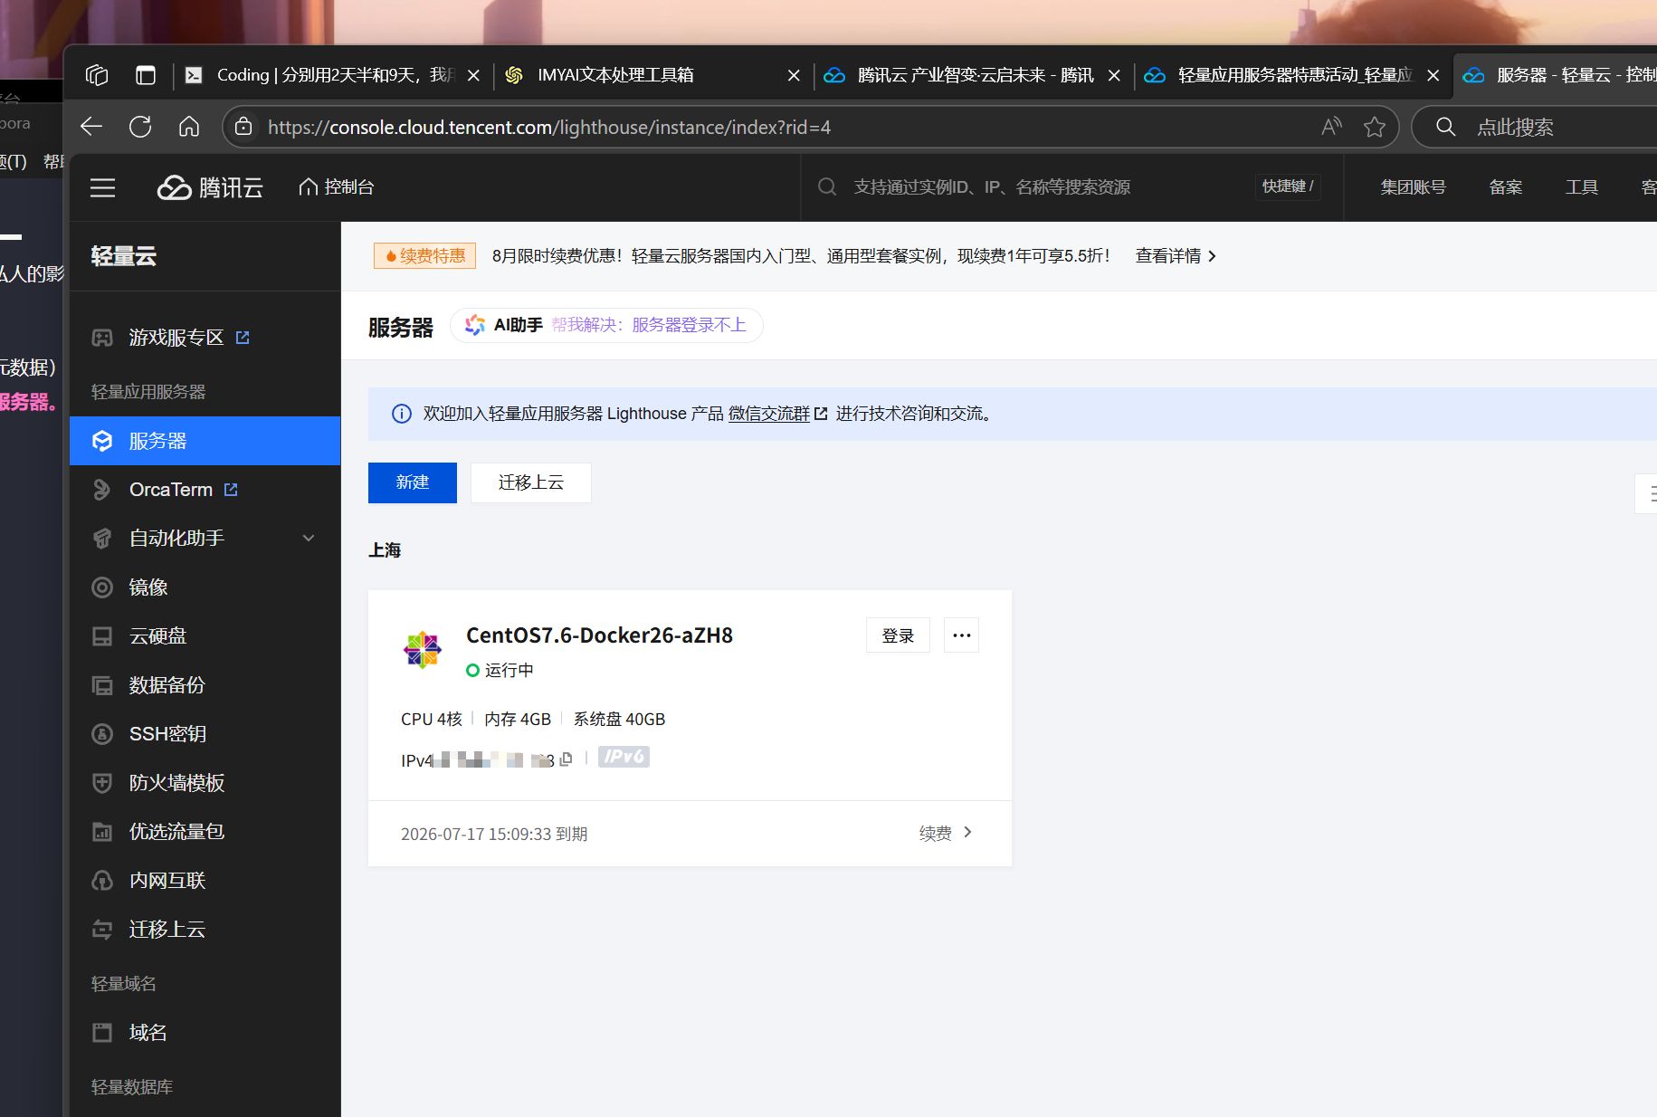Reload the page with refresh icon
This screenshot has width=1657, height=1117.
pos(140,127)
